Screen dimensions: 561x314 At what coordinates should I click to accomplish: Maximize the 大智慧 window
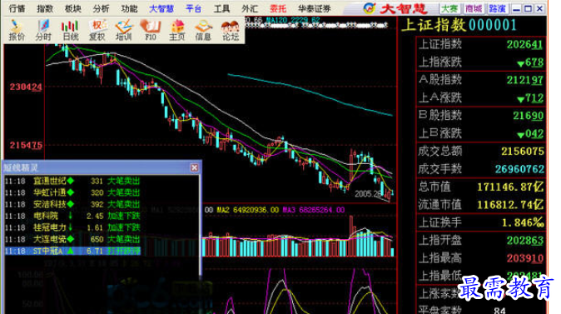tap(528, 8)
